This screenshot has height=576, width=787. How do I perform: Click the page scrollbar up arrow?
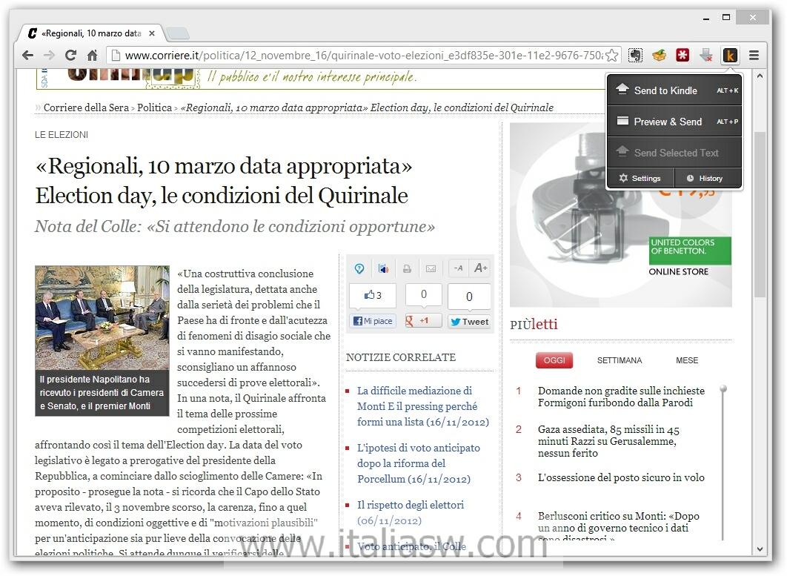click(x=760, y=76)
